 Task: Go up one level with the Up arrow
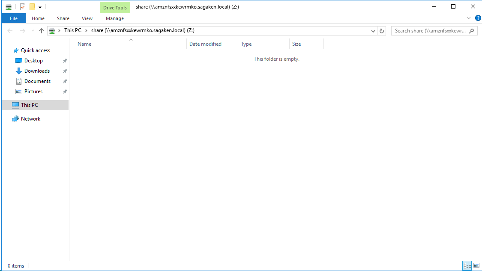click(42, 31)
